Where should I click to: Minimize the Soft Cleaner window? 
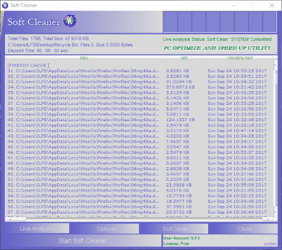pyautogui.click(x=234, y=5)
